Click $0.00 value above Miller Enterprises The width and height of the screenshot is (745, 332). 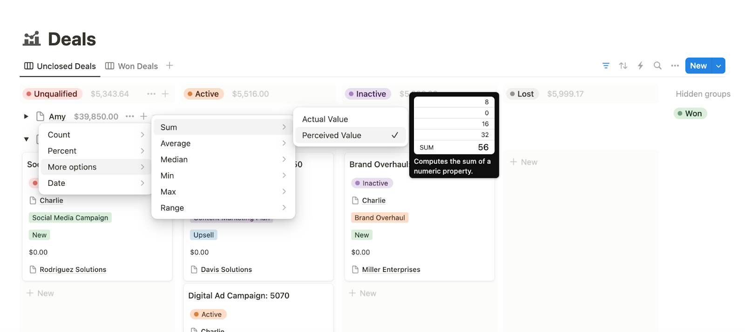(x=361, y=252)
